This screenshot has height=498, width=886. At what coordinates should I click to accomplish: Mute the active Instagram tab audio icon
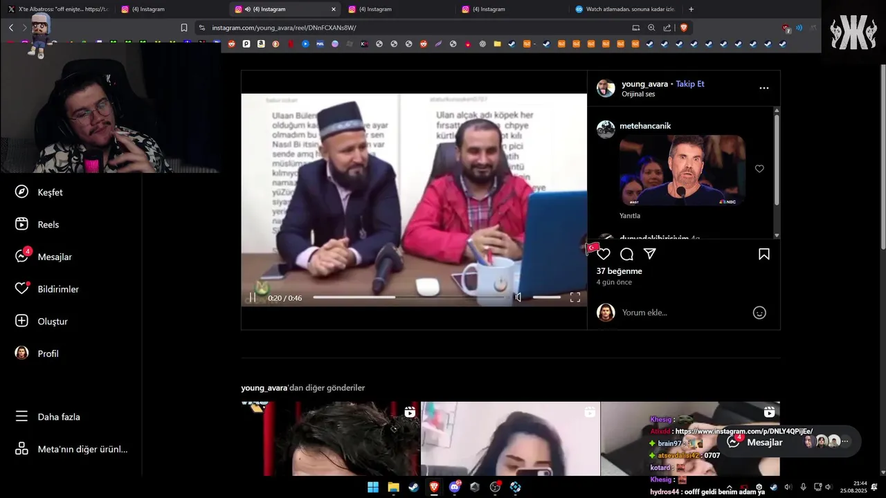247,9
